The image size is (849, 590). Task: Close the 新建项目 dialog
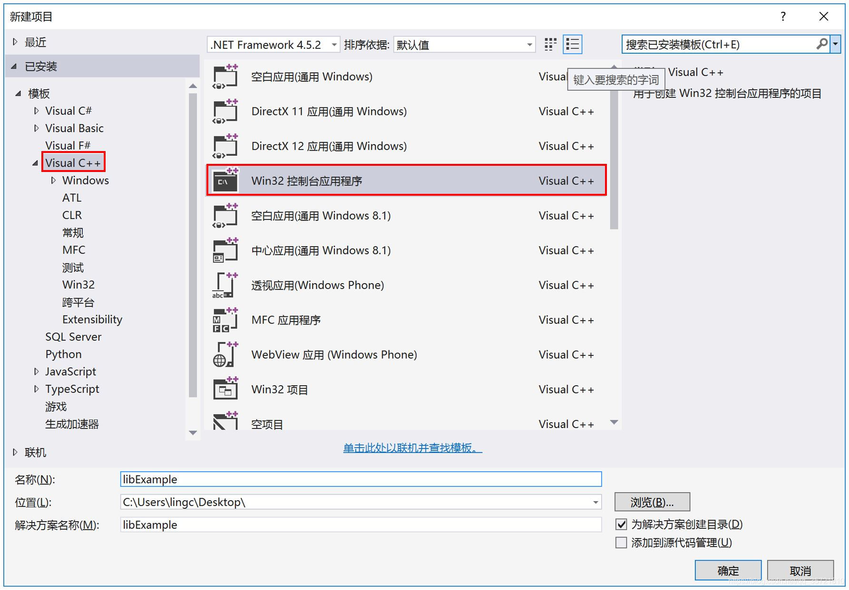click(x=824, y=17)
